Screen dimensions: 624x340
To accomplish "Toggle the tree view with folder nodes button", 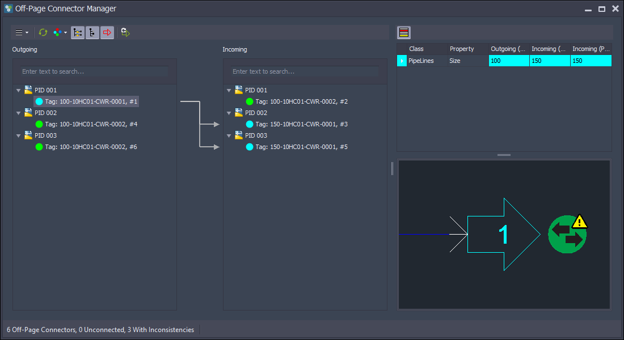I will [x=78, y=33].
